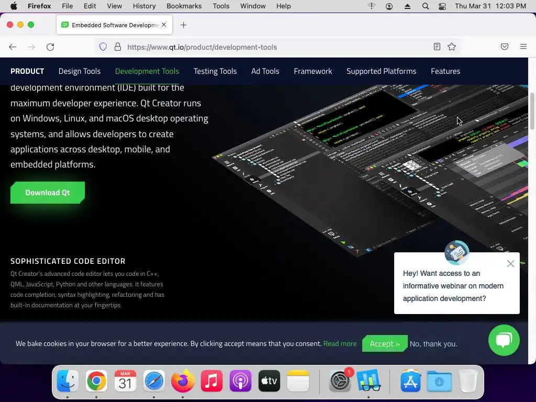Launch Safari from the Dock
The image size is (536, 402).
coord(154,381)
